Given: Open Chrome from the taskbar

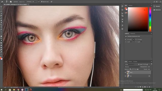Looking at the screenshot, I should pyautogui.click(x=18, y=90).
